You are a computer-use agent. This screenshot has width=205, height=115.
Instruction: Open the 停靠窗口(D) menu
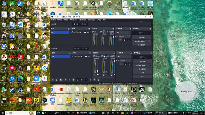(x=73, y=20)
